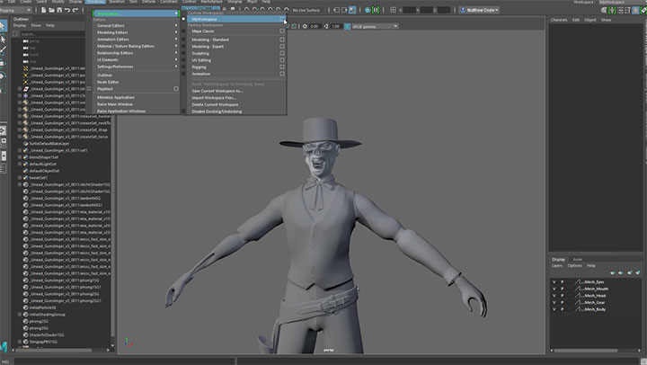
Task: Click the move layer down icon in Layer Editor
Action: click(x=621, y=272)
